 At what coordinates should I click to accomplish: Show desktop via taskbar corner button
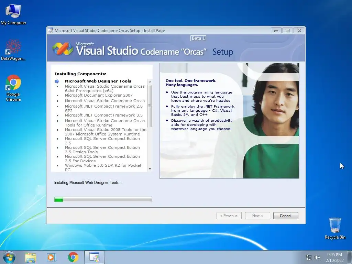click(x=350, y=257)
